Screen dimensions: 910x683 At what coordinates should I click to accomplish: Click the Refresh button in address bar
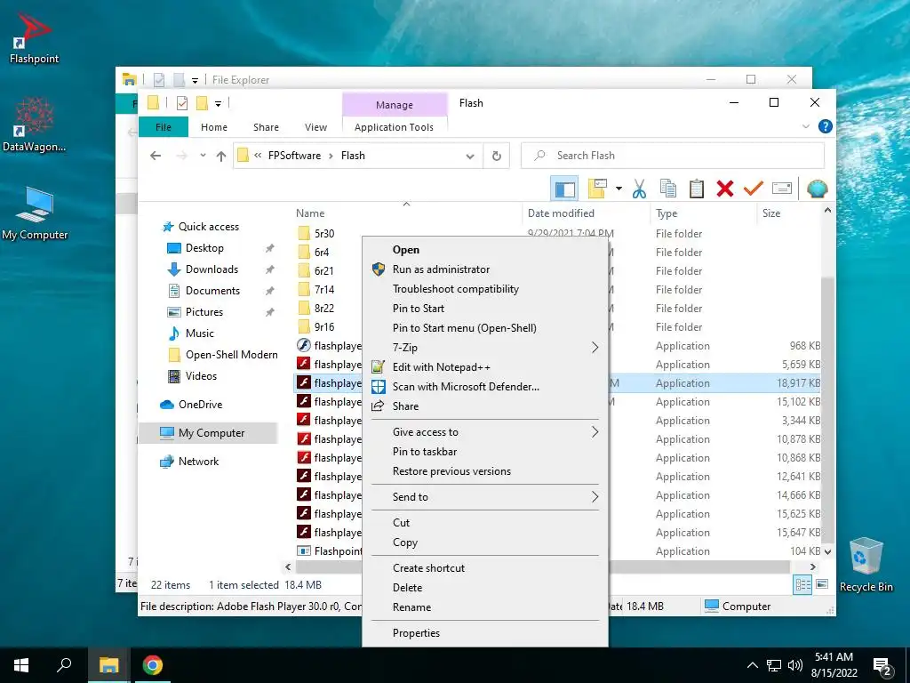coord(496,156)
